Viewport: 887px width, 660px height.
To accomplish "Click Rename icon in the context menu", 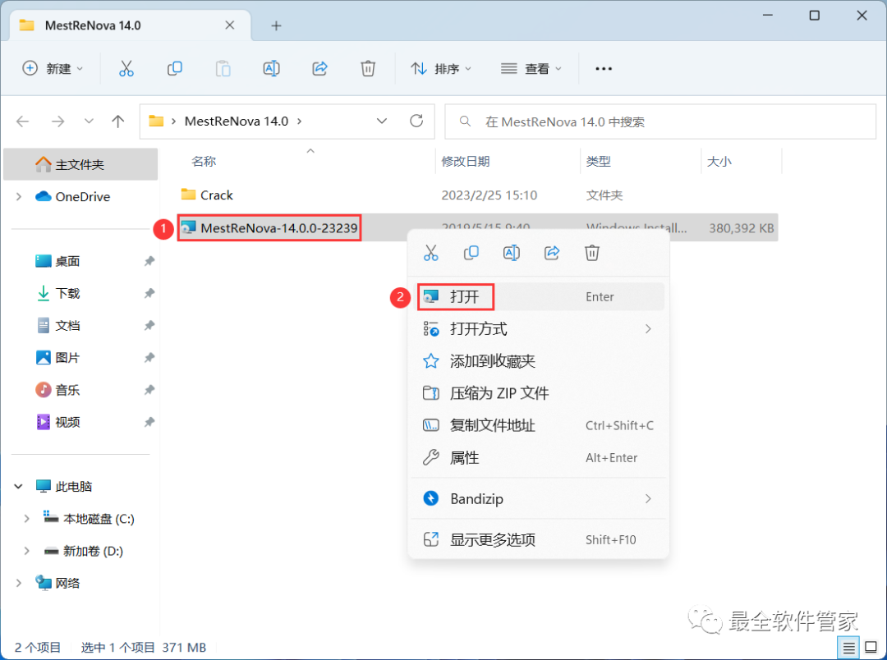I will pyautogui.click(x=512, y=253).
